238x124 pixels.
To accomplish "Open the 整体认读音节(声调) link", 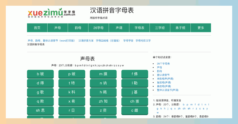I will pos(167,90).
